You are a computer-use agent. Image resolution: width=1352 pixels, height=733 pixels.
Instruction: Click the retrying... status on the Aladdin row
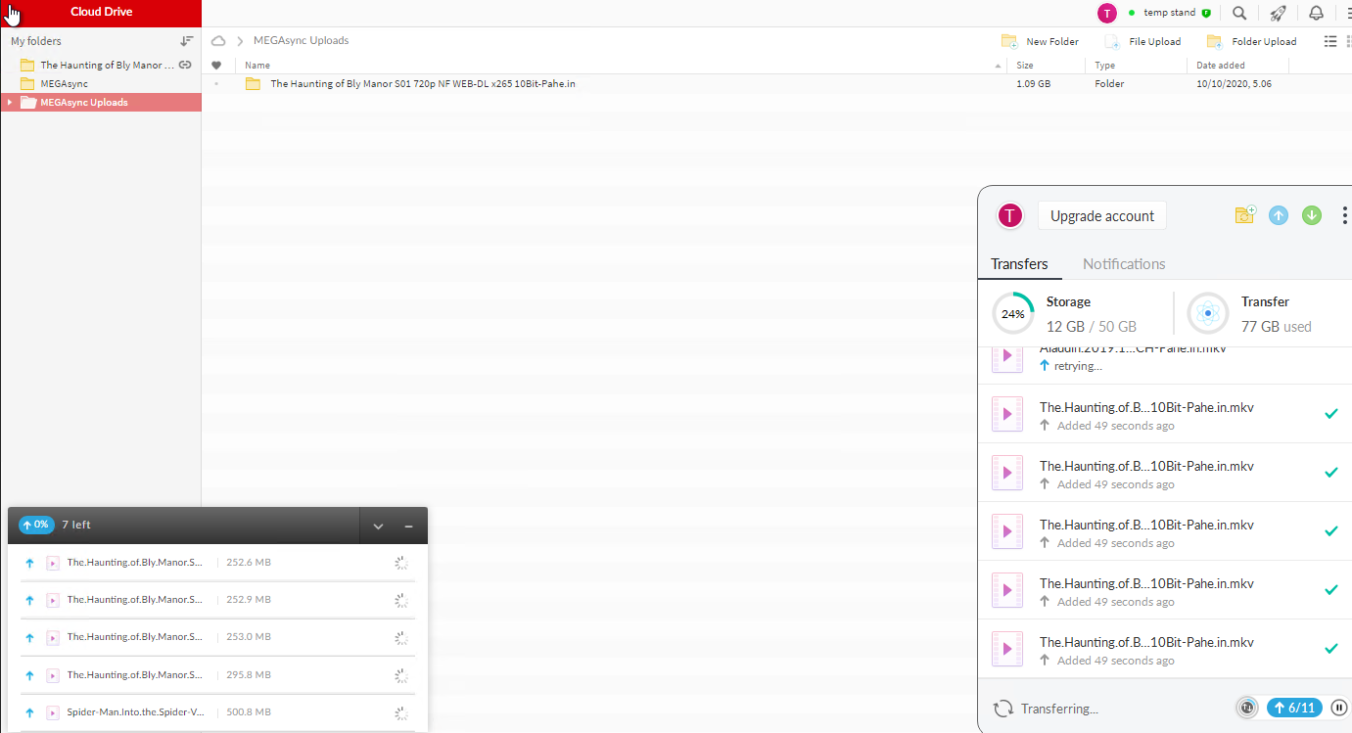(x=1078, y=366)
